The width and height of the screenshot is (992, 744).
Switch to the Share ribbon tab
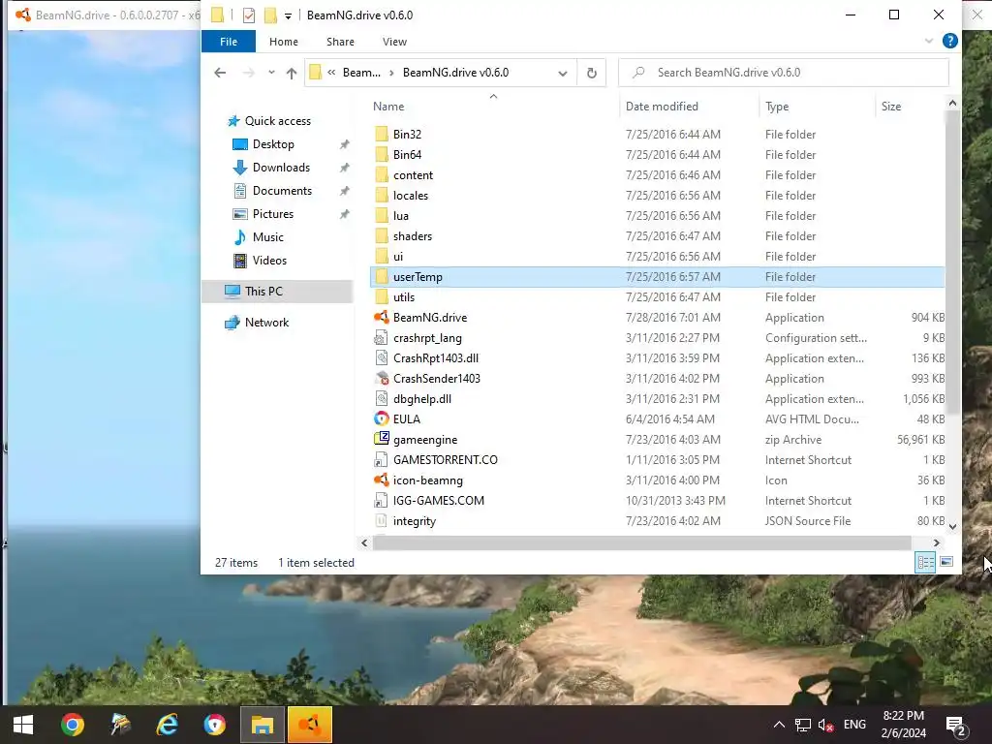point(340,42)
